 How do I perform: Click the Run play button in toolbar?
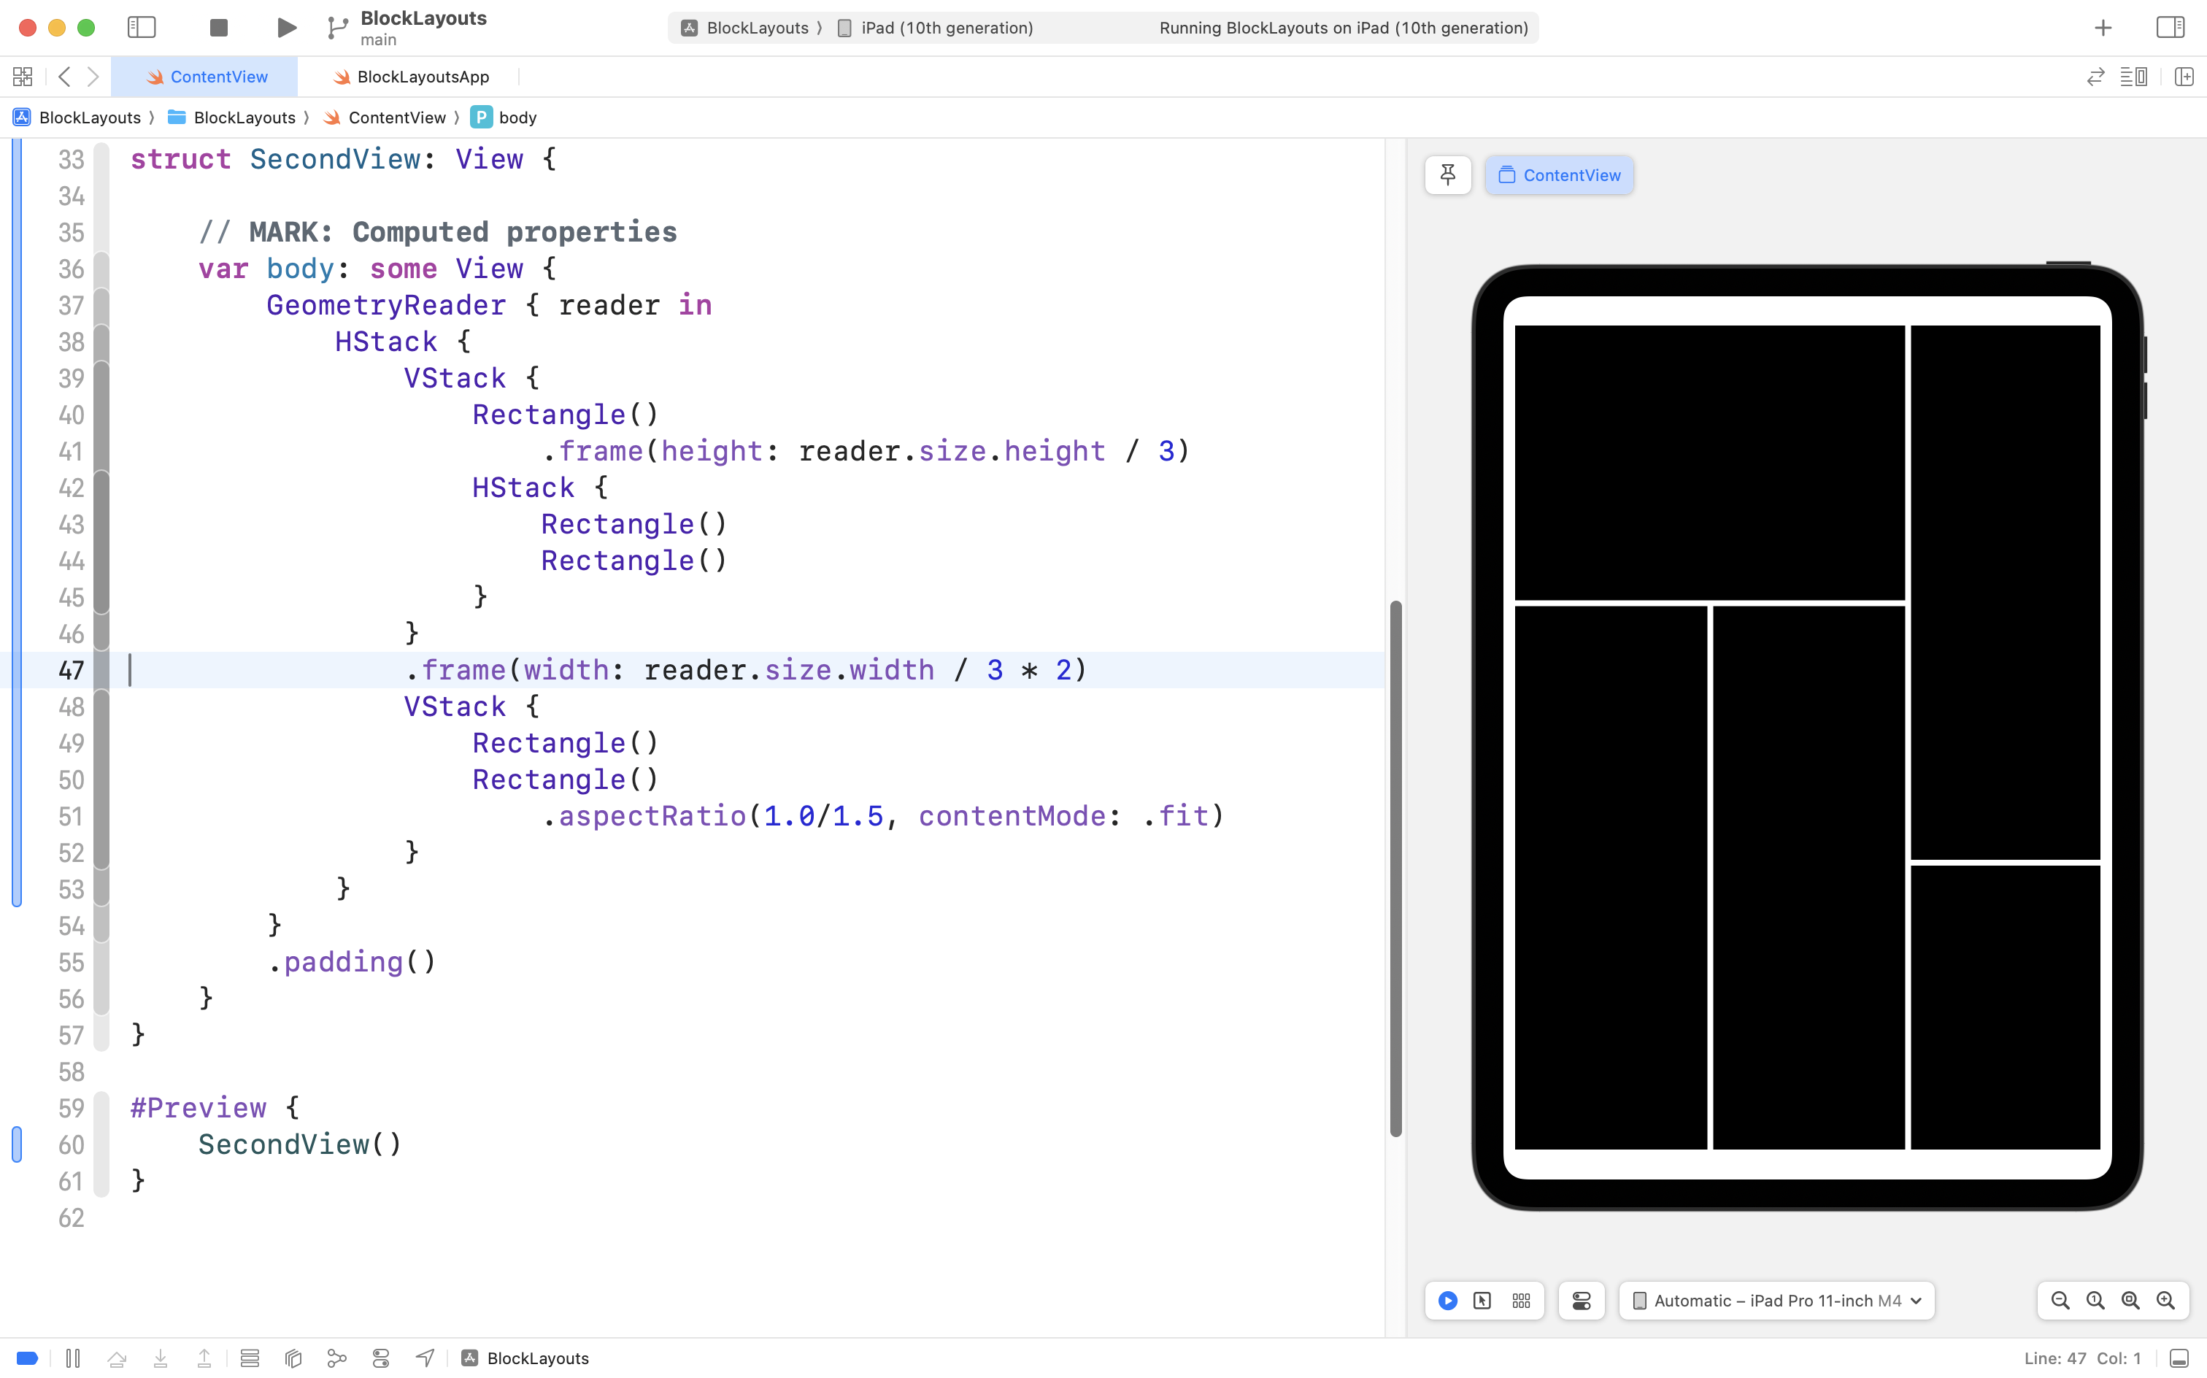286,27
